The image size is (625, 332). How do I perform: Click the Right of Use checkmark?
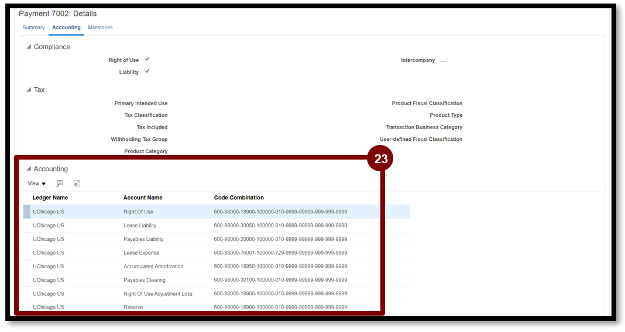tap(147, 59)
